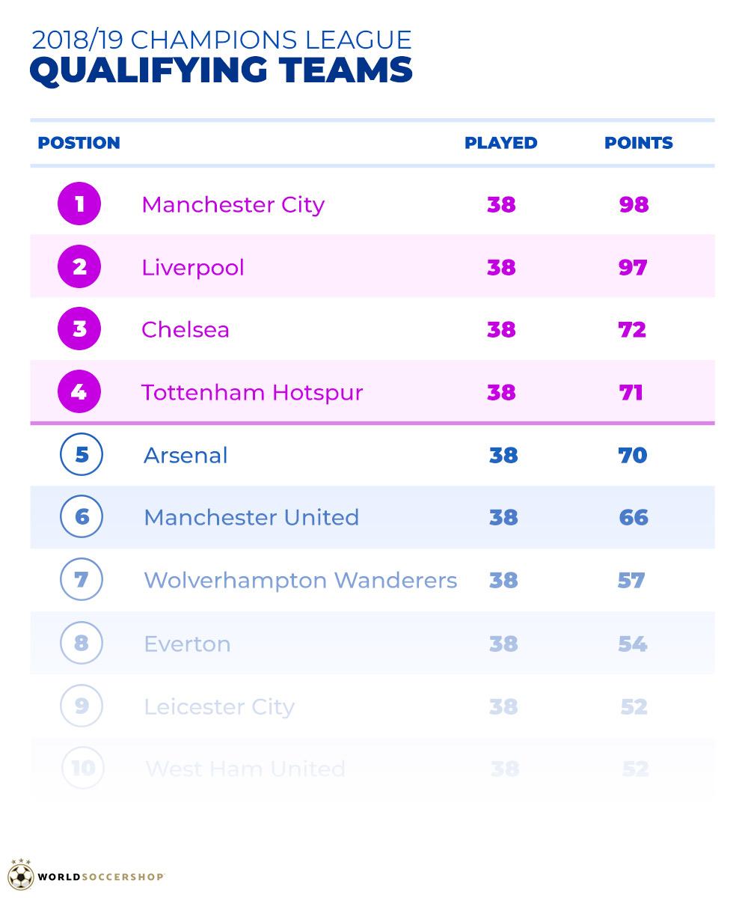
Task: Select the Manchester City team name
Action: 233,205
